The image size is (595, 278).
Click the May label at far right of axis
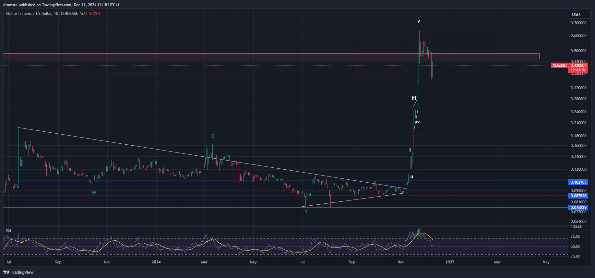[x=546, y=262]
